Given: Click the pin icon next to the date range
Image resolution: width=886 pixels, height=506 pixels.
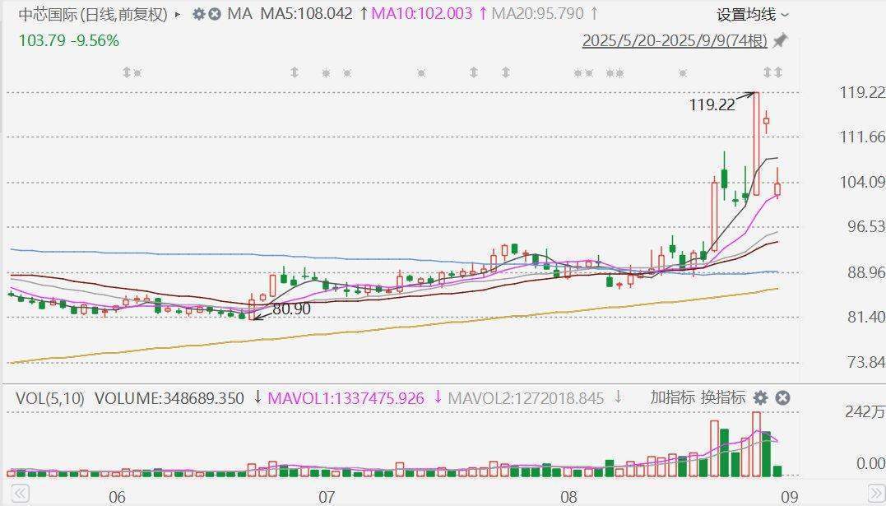Looking at the screenshot, I should (779, 39).
